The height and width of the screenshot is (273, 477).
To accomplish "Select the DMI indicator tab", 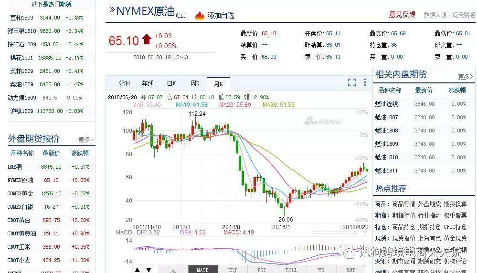I will 350,270.
